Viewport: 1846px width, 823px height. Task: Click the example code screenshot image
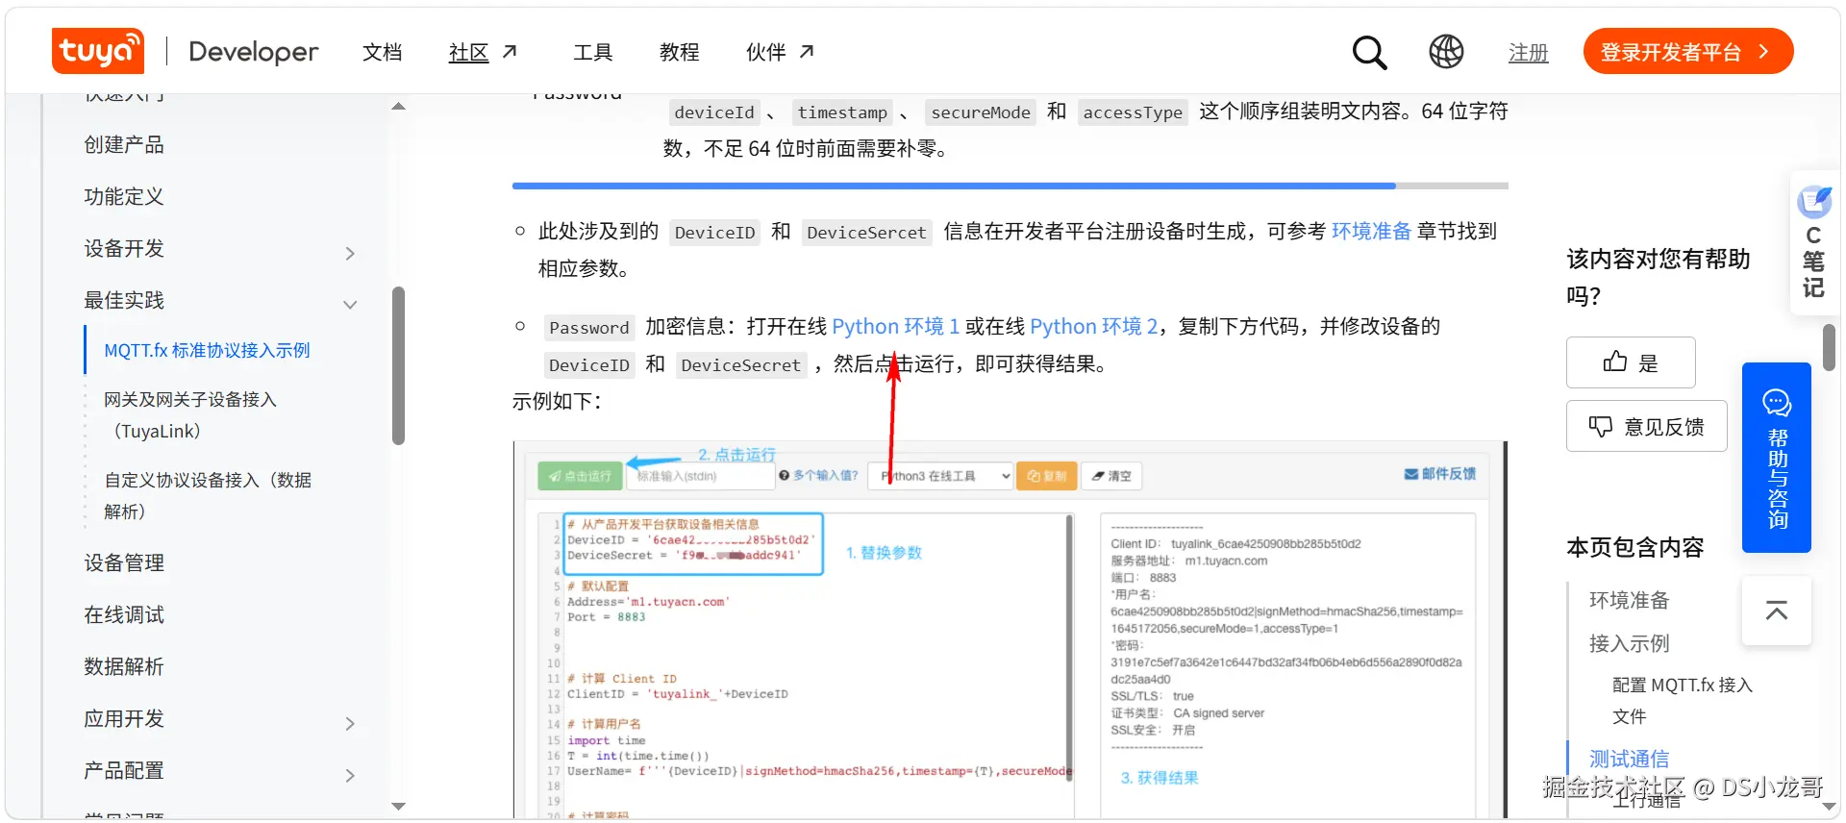(x=1010, y=630)
